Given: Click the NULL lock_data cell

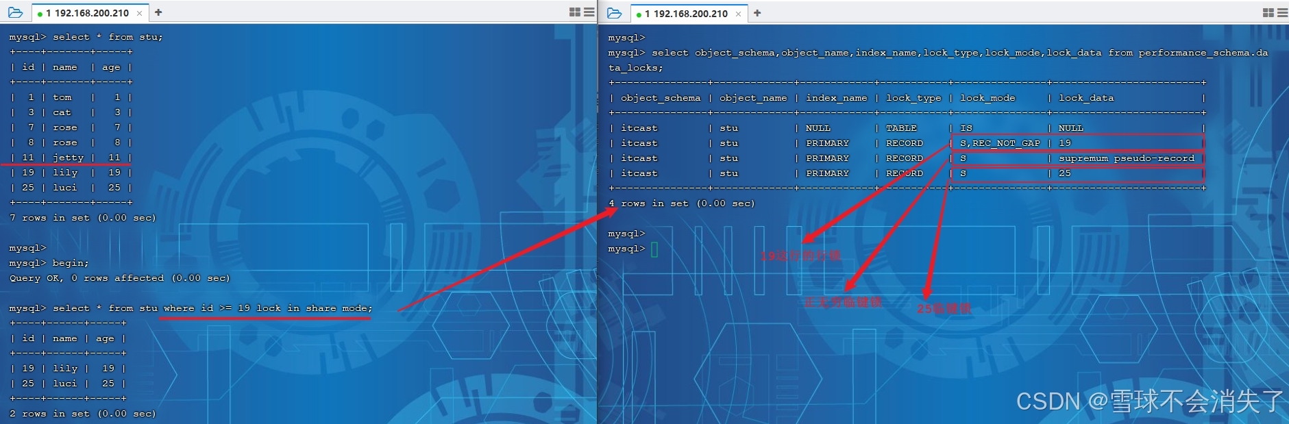Looking at the screenshot, I should (1071, 128).
